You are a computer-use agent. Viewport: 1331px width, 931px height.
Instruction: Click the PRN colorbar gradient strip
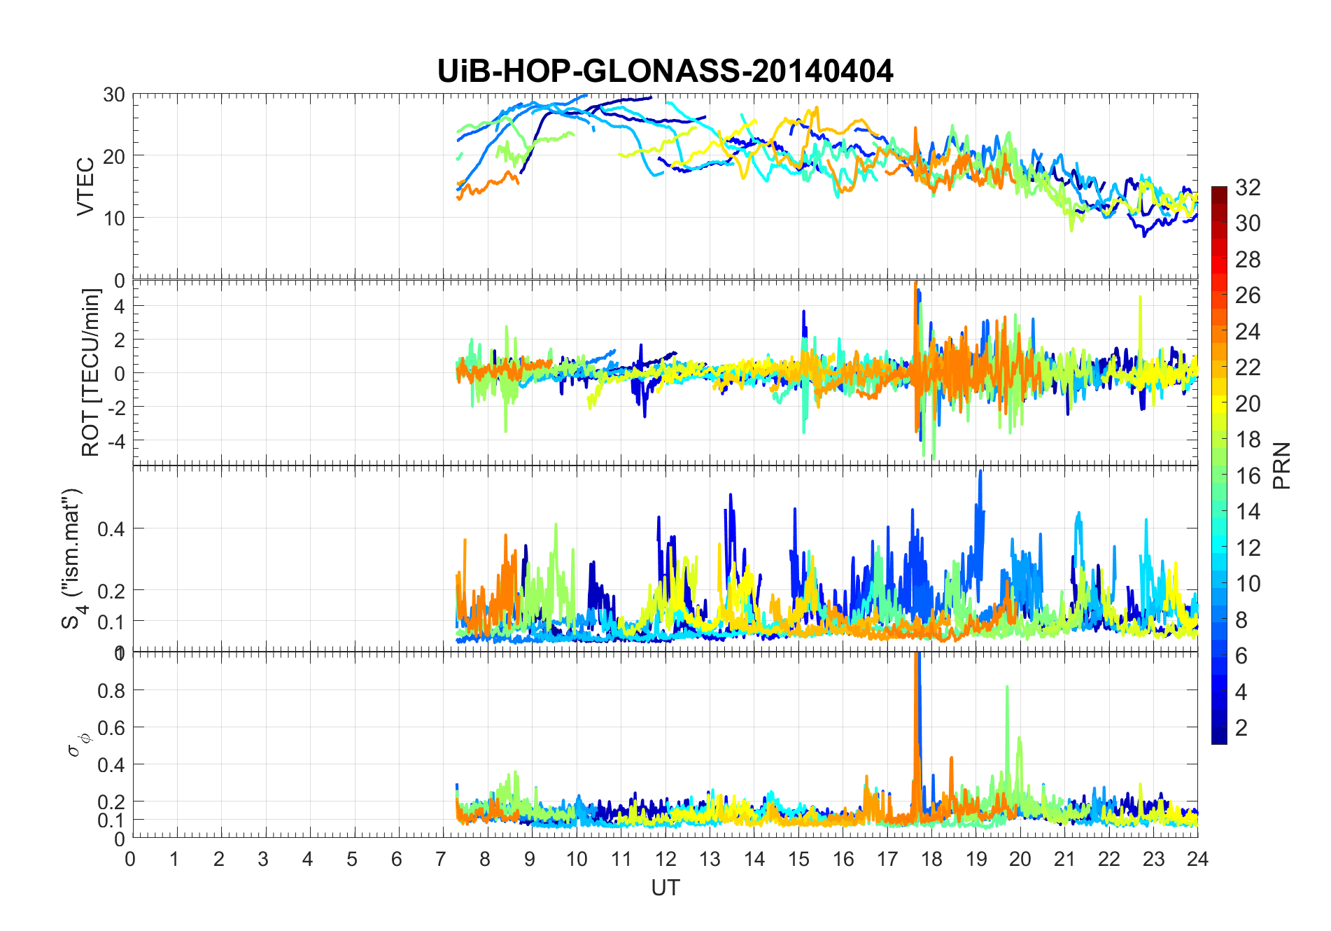pyautogui.click(x=1219, y=465)
